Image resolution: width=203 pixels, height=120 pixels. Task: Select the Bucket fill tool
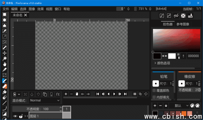[4, 92]
